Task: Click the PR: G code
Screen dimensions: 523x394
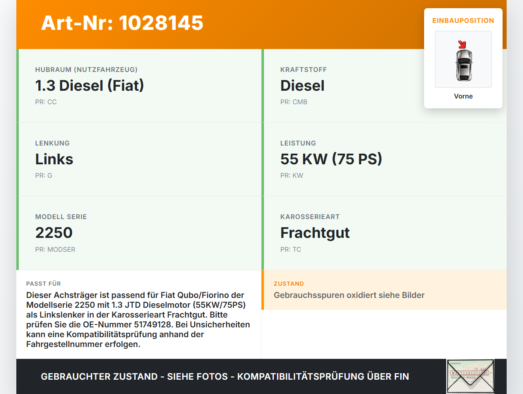Action: pos(44,175)
